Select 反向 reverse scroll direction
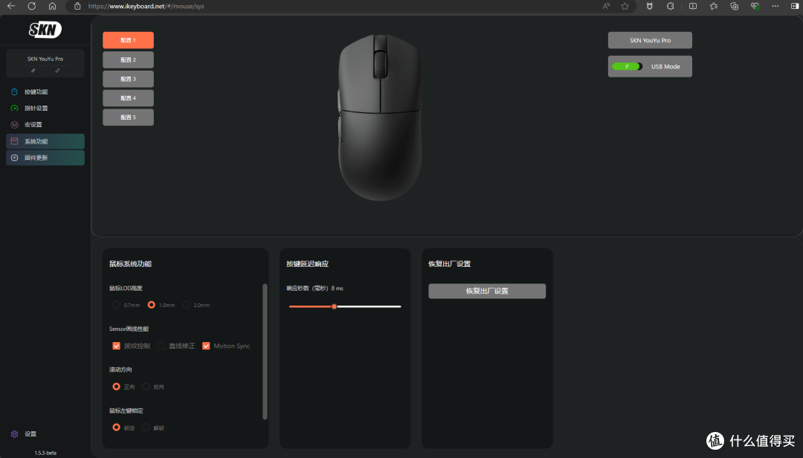 [x=146, y=387]
